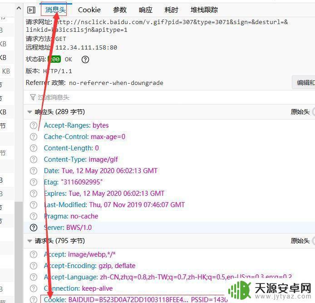
Task: Open help icon for Accept-Ranges header
Action: point(34,125)
